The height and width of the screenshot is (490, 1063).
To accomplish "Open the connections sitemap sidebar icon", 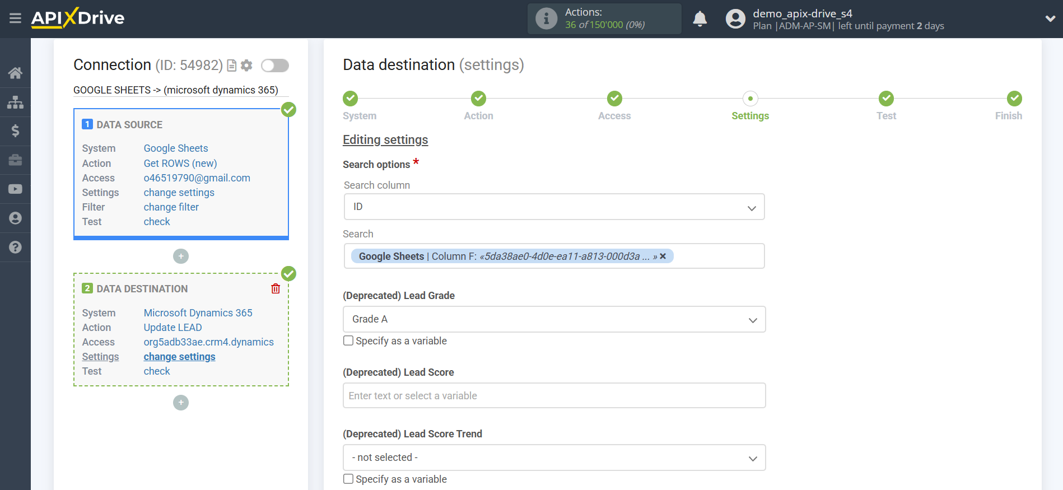I will 15,102.
